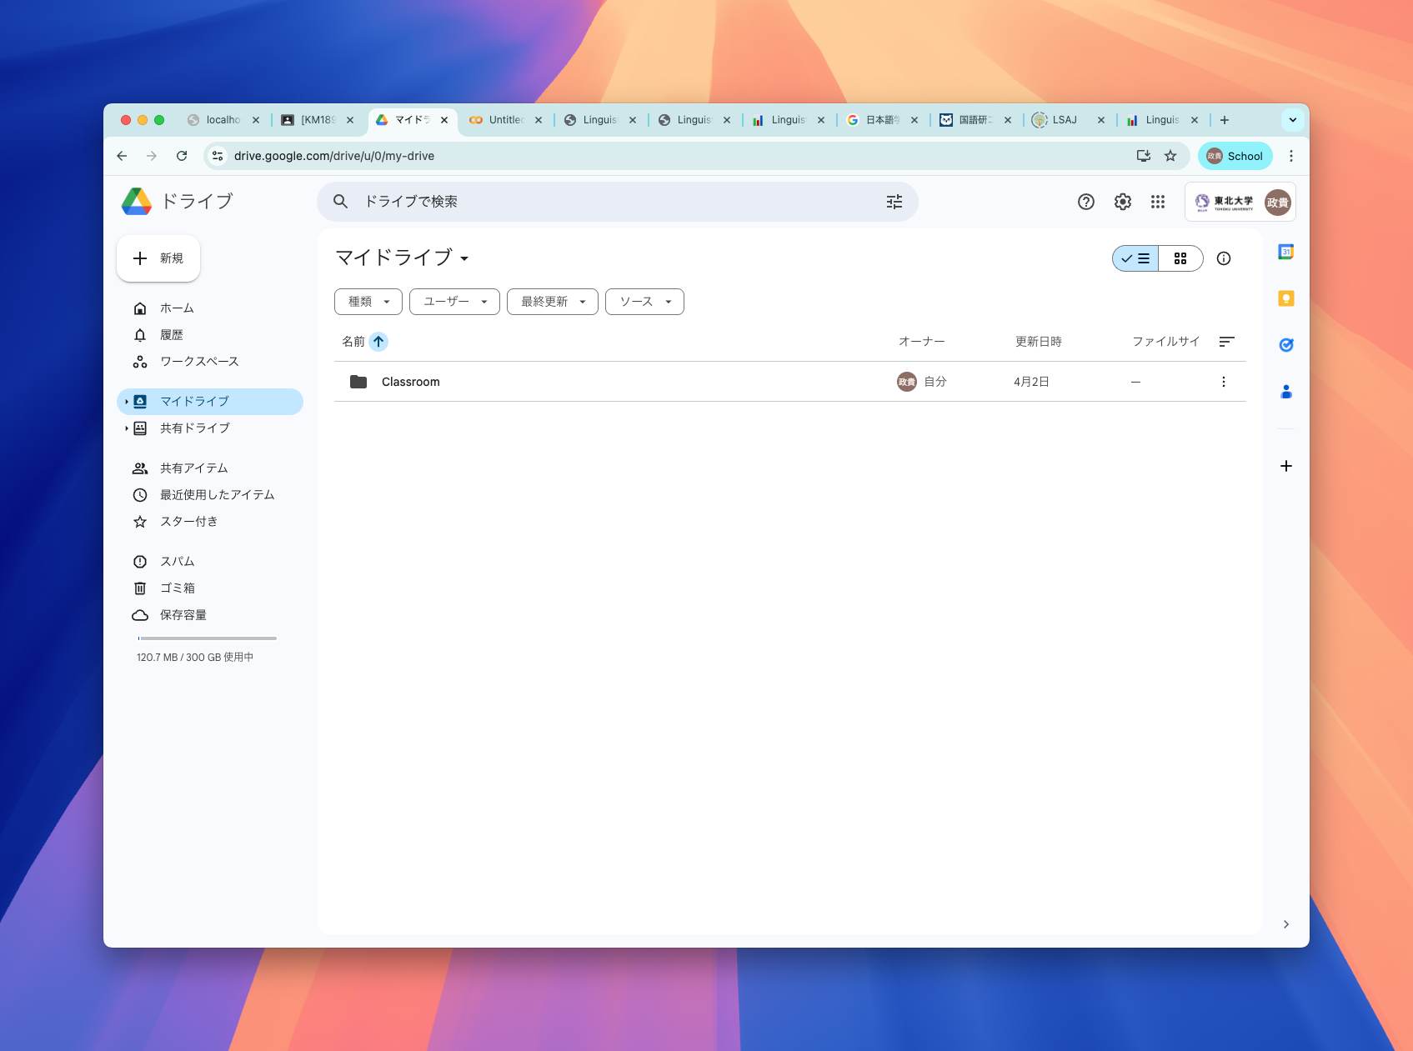Viewport: 1413px width, 1051px height.
Task: Open Google Calendar side panel icon
Action: (x=1285, y=252)
